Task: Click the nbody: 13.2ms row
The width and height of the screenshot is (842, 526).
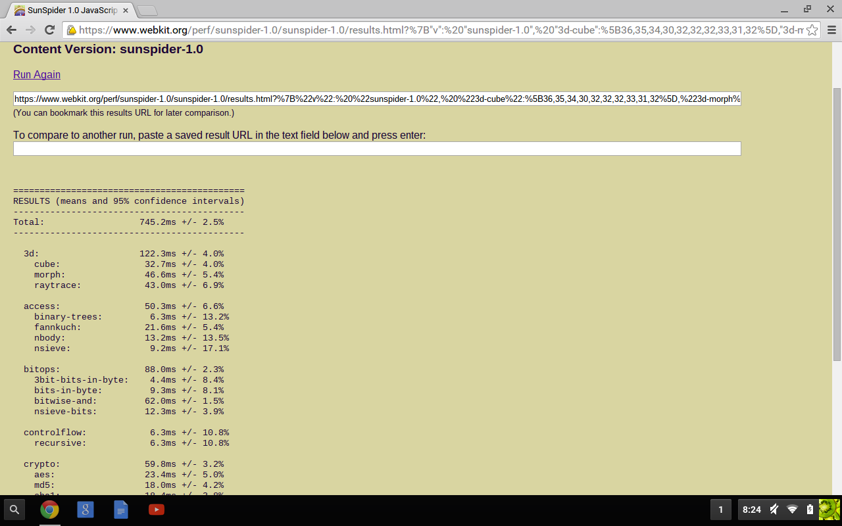Action: [x=132, y=338]
